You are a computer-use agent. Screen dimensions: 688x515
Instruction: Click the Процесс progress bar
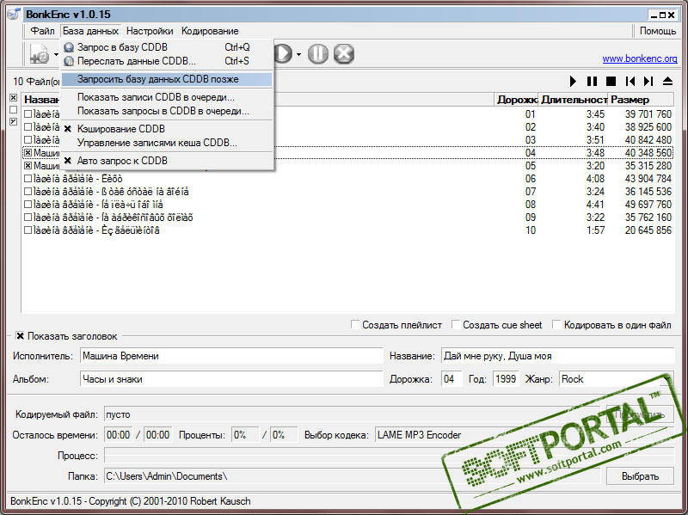pyautogui.click(x=390, y=456)
